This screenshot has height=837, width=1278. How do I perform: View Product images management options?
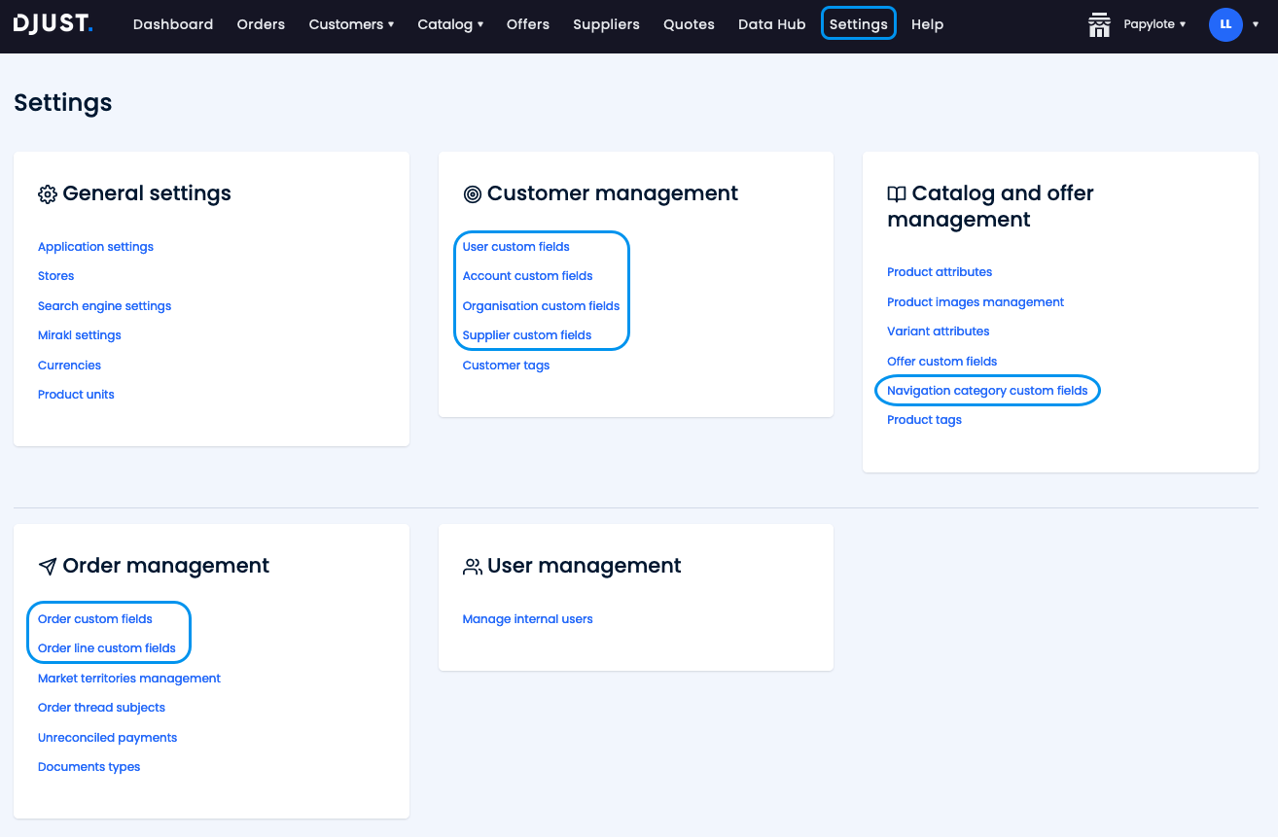(x=976, y=301)
